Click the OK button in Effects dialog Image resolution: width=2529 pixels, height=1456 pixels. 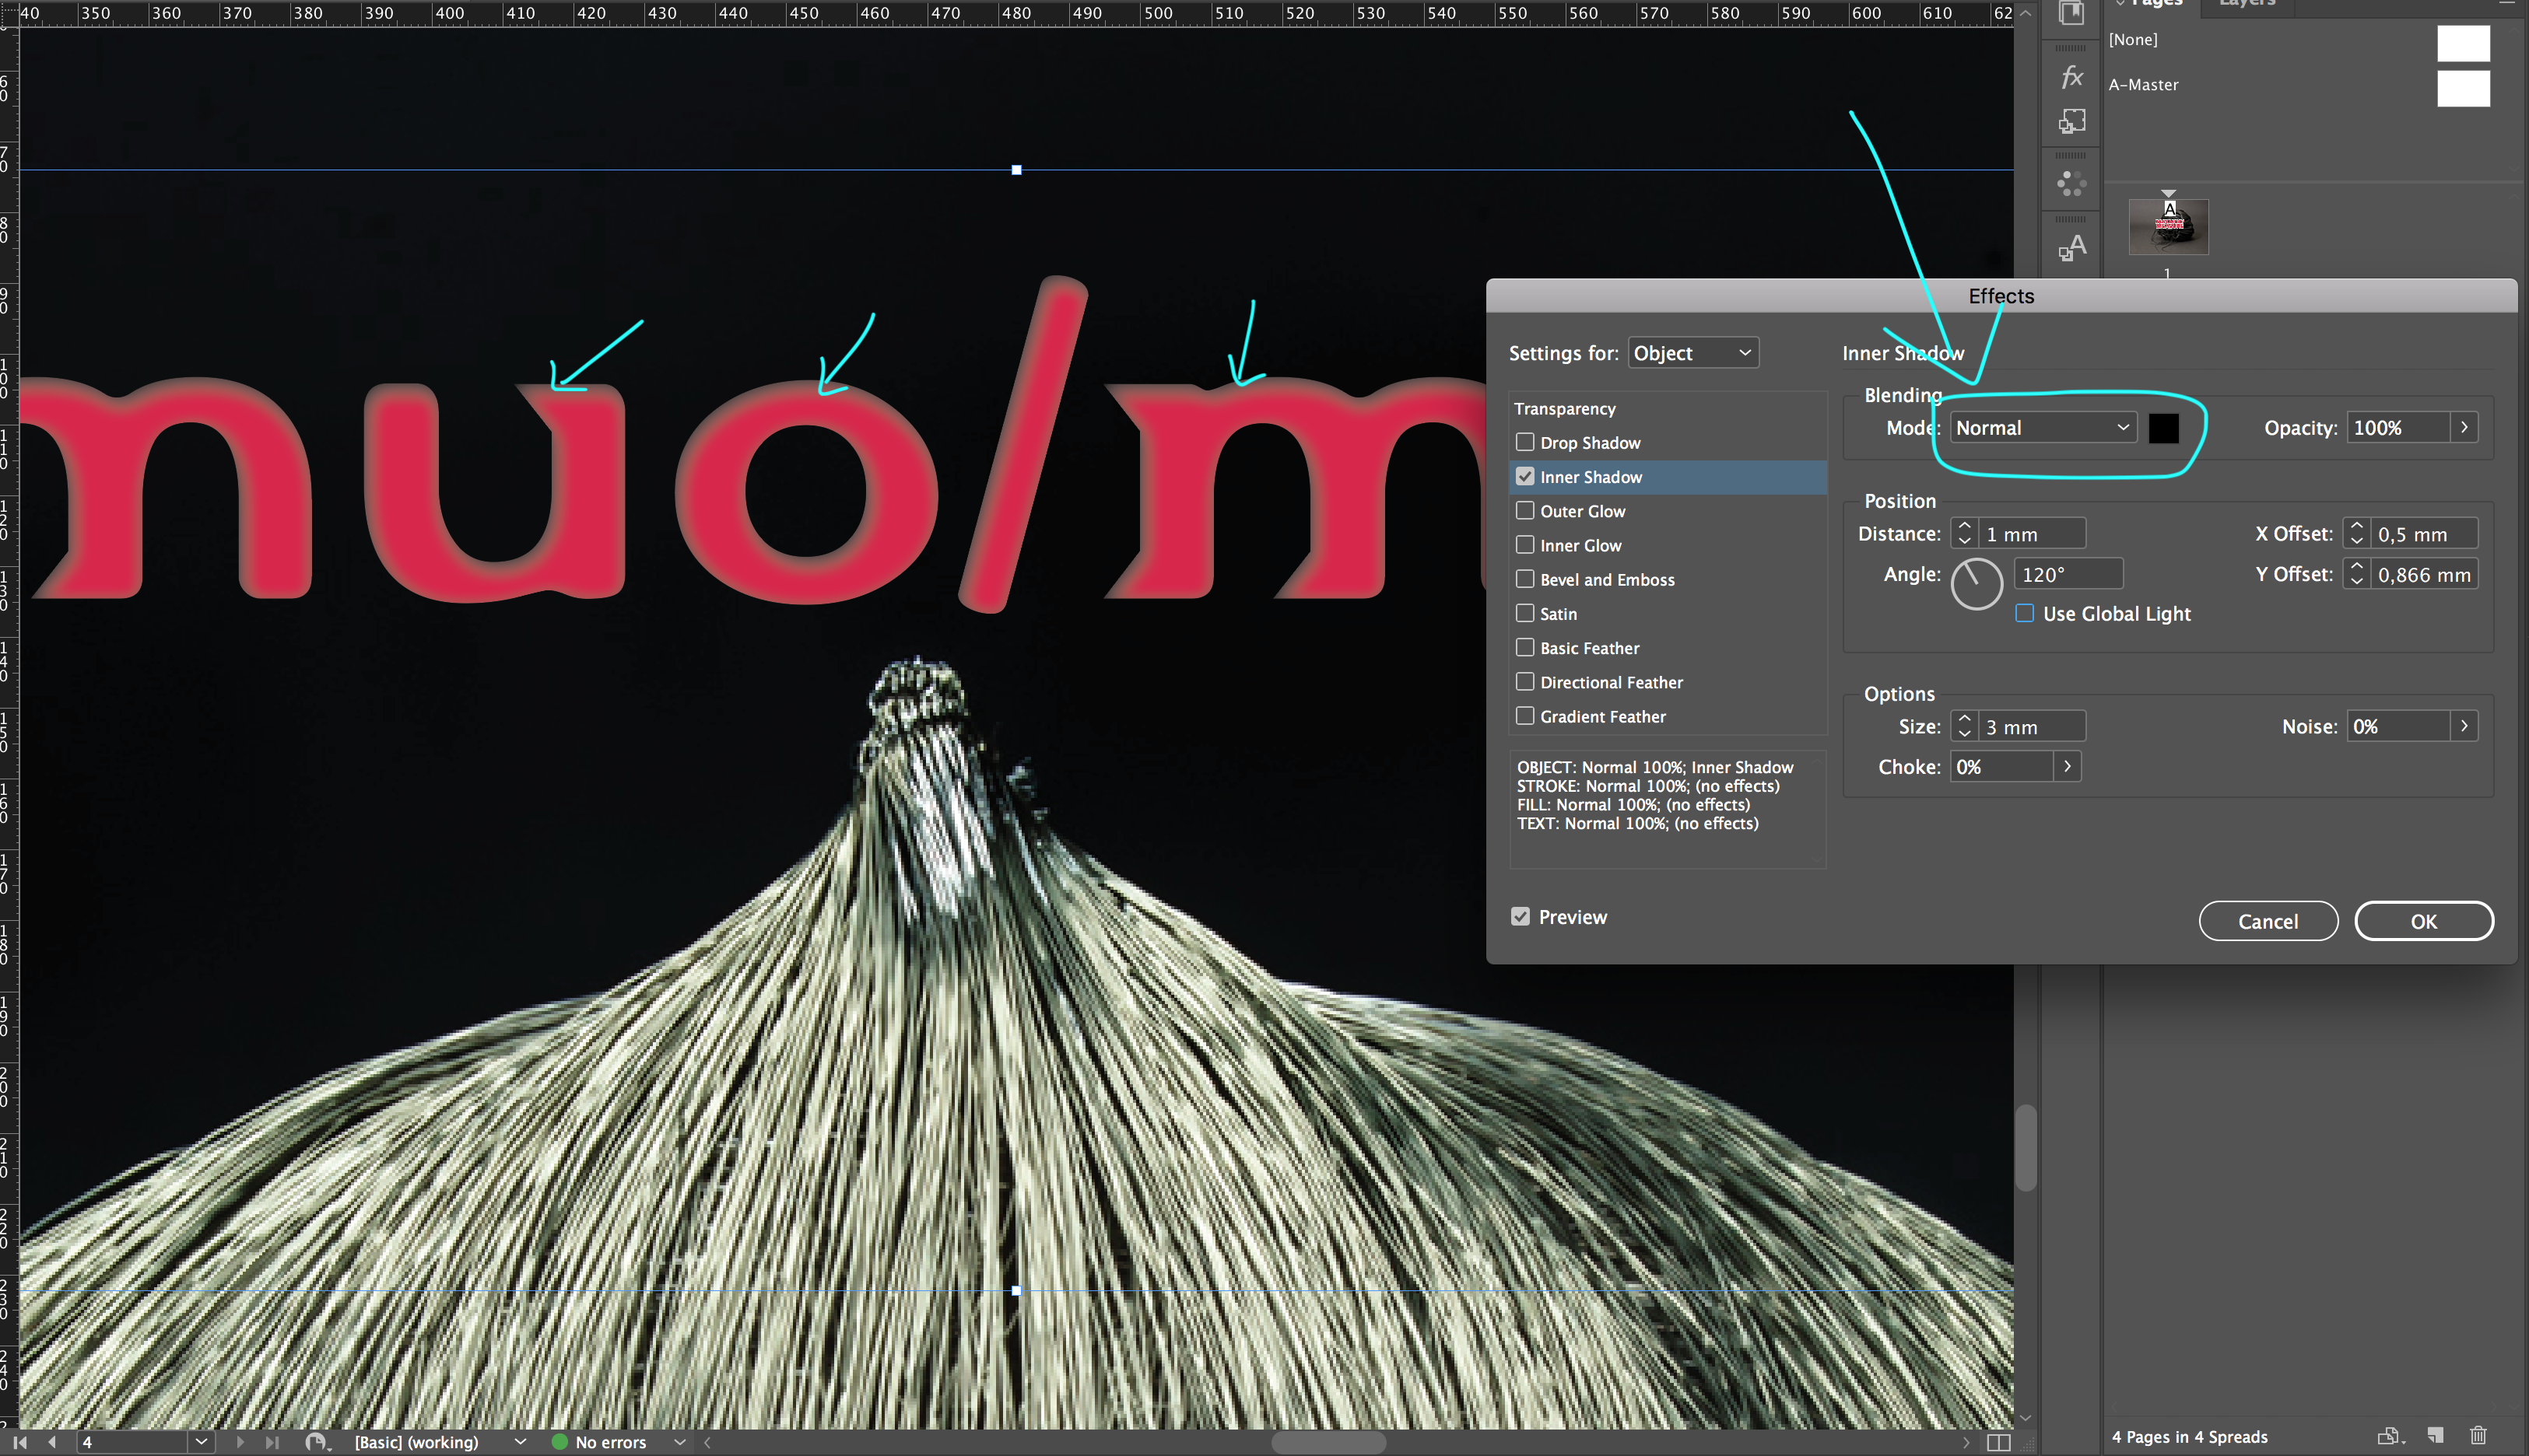point(2424,920)
